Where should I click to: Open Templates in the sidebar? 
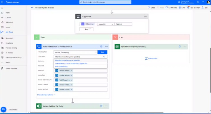click(9, 22)
